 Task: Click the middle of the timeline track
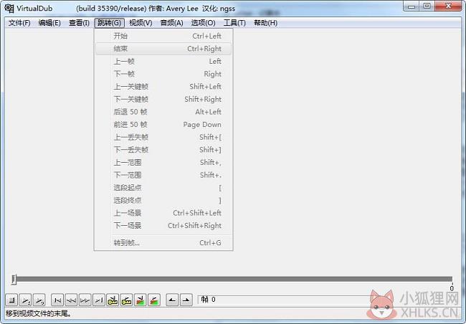[x=233, y=279]
